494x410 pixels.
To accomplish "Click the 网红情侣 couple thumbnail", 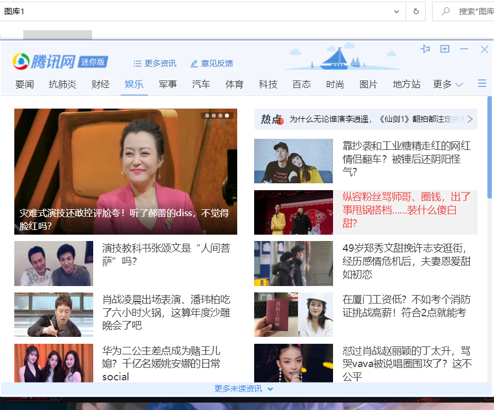I will [293, 161].
